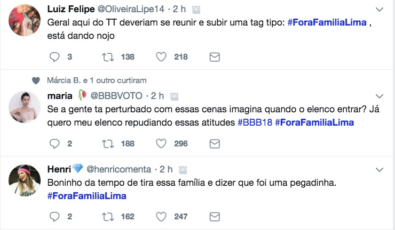Share maria's tweet via direct message
The height and width of the screenshot is (230, 395).
[x=214, y=143]
